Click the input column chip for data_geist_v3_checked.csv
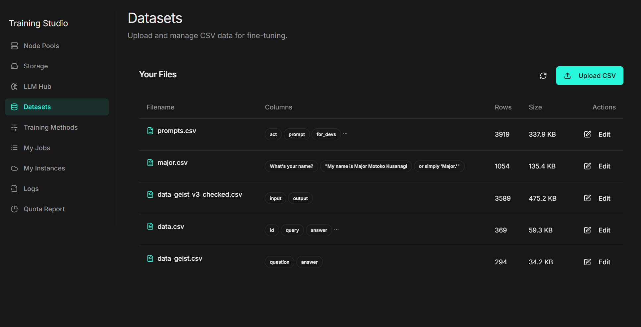This screenshot has width=641, height=327. click(x=275, y=198)
